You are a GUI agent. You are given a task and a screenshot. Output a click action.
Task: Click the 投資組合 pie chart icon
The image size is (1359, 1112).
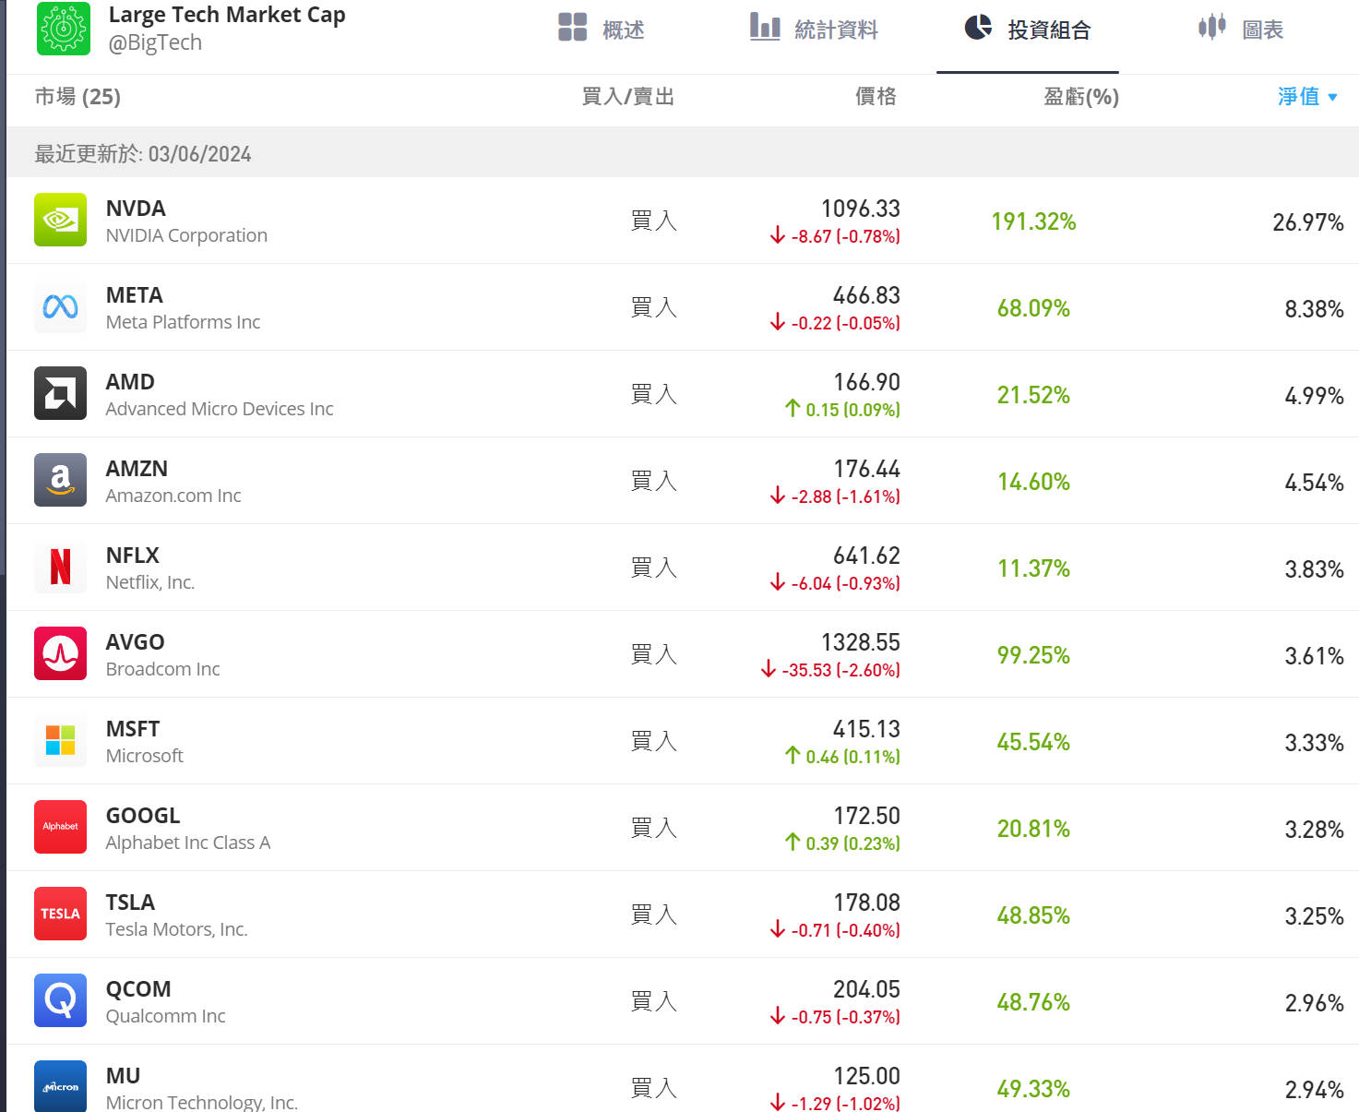978,27
